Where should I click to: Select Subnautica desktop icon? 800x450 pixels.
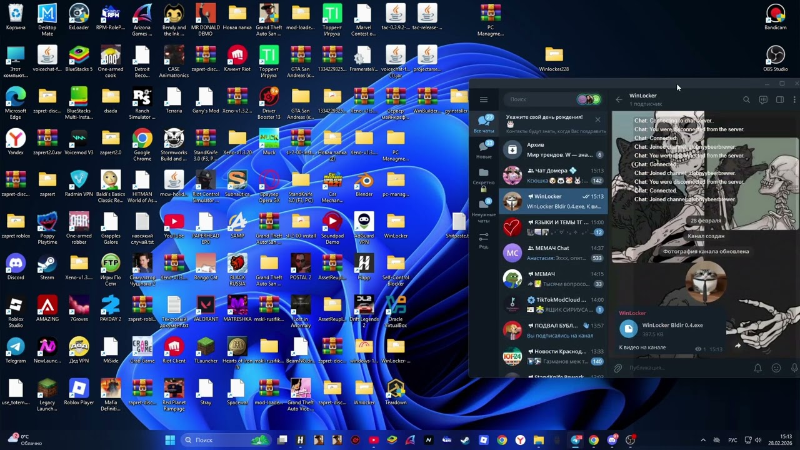(237, 184)
